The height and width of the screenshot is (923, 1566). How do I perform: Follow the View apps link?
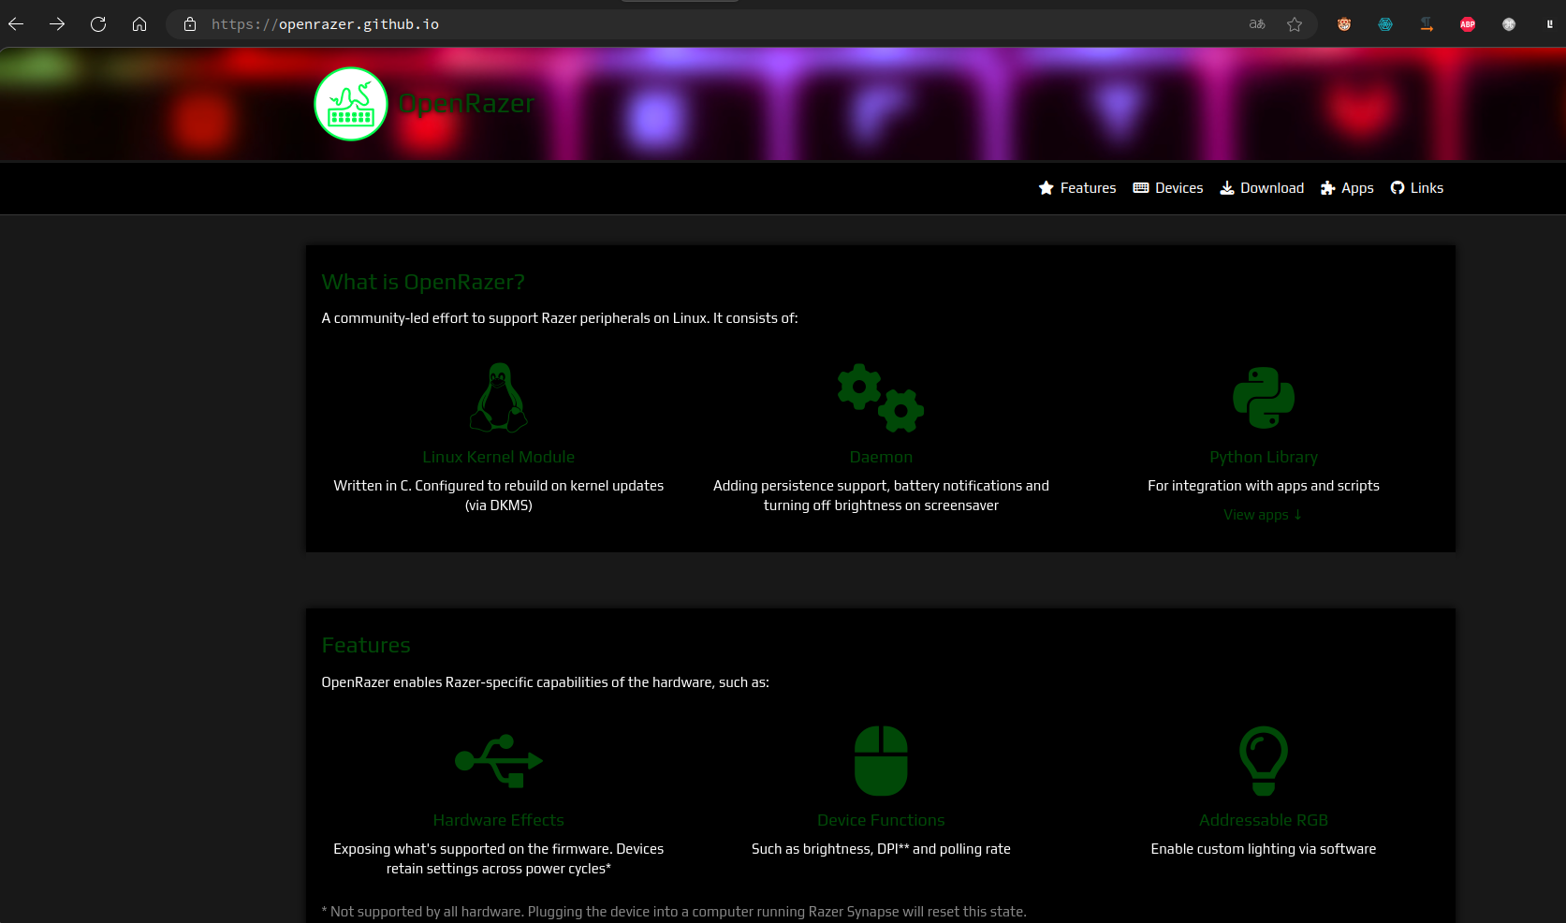tap(1263, 515)
